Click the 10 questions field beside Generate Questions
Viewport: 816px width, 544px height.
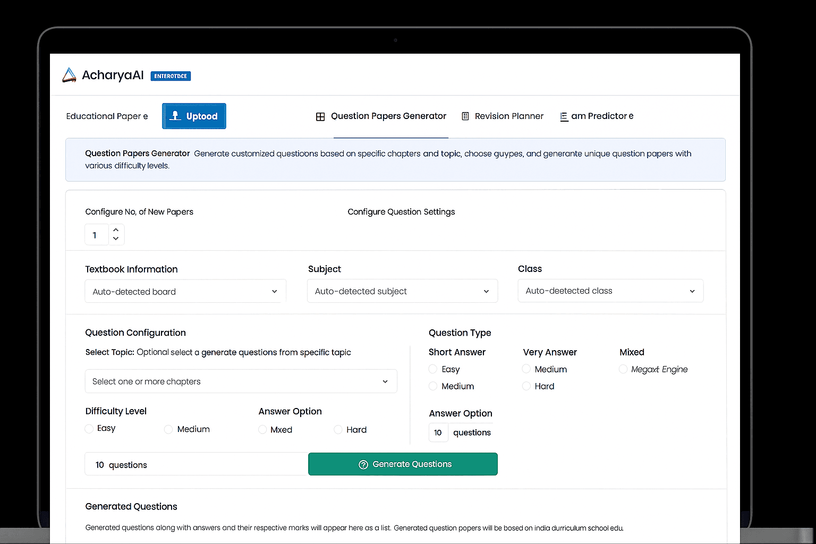[x=196, y=464]
